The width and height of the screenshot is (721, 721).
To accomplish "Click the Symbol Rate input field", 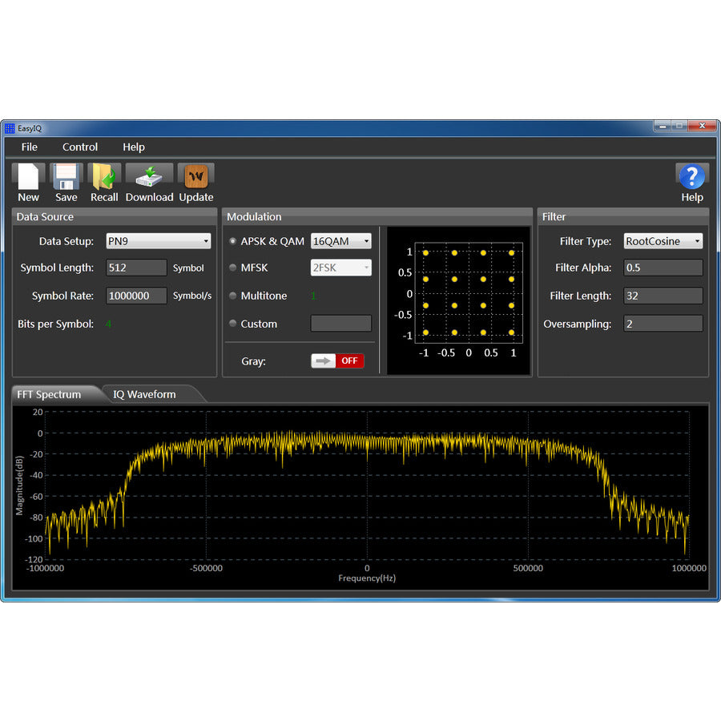I will (x=136, y=296).
